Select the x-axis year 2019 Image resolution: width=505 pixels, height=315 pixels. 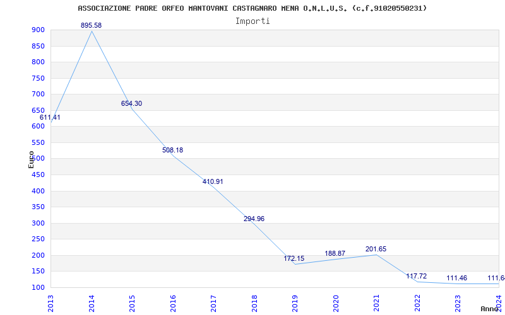click(x=295, y=304)
